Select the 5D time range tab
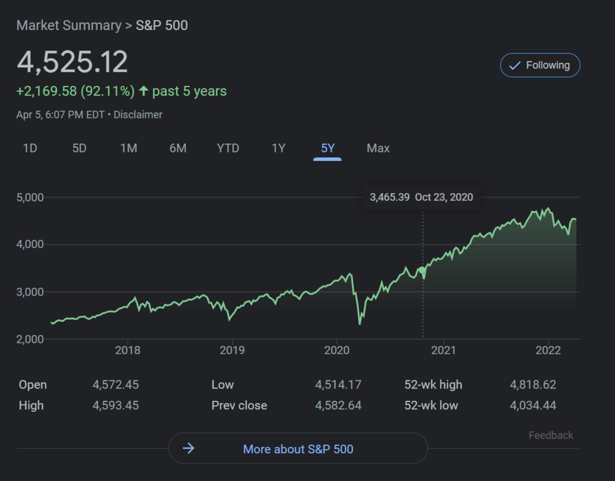Viewport: 615px width, 481px height. tap(79, 148)
